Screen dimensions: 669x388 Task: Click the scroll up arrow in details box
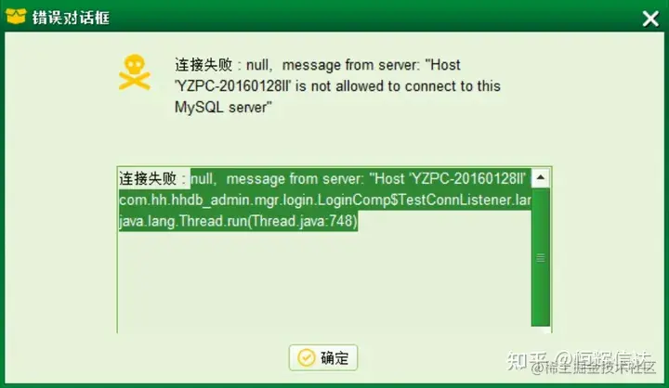541,178
